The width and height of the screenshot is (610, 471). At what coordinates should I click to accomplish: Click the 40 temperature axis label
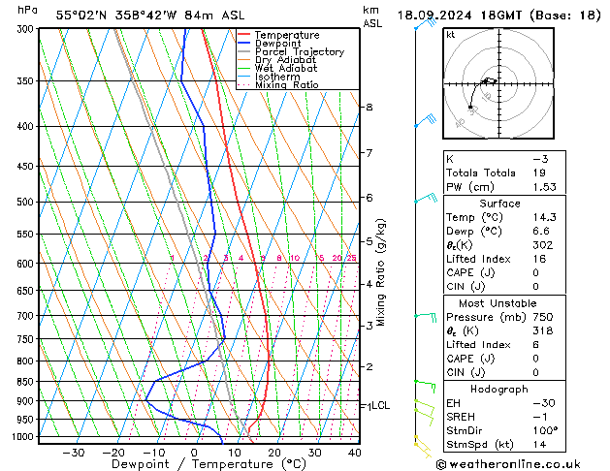coord(354,453)
